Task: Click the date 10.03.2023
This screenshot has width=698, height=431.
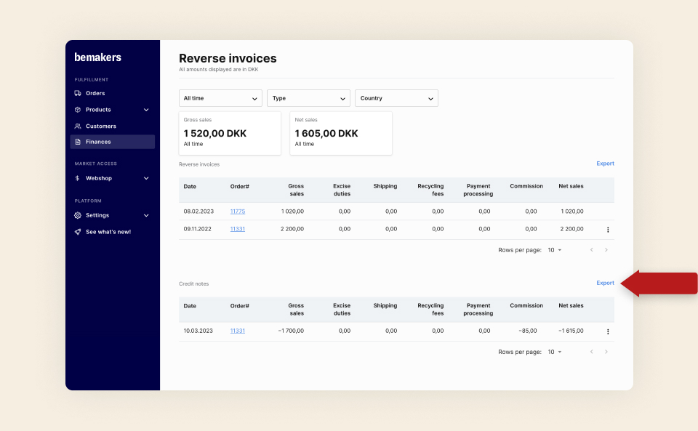Action: pos(198,331)
